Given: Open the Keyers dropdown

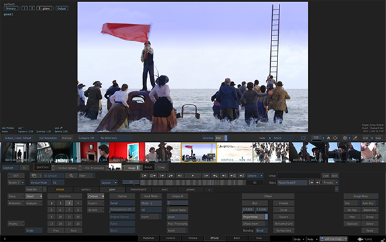Looking at the screenshot, I should (96, 203).
